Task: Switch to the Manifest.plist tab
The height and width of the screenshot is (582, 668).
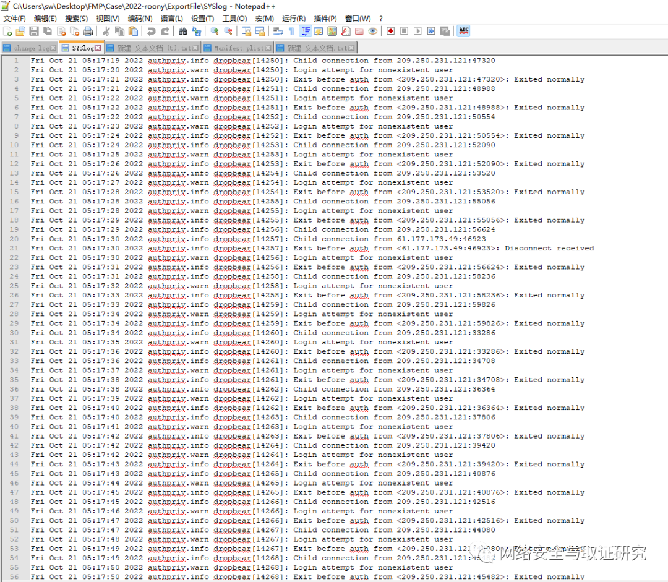Action: (238, 48)
